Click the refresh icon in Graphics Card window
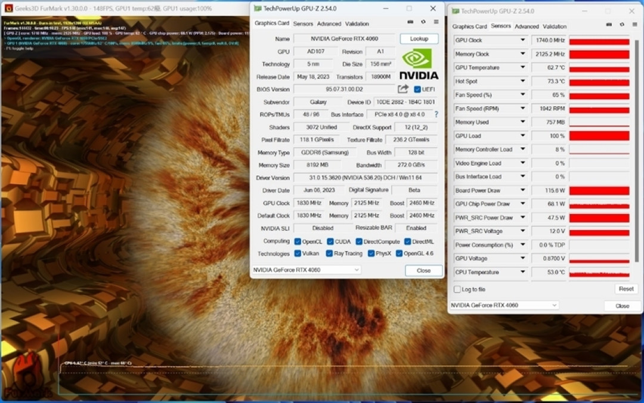This screenshot has height=403, width=644. (423, 22)
